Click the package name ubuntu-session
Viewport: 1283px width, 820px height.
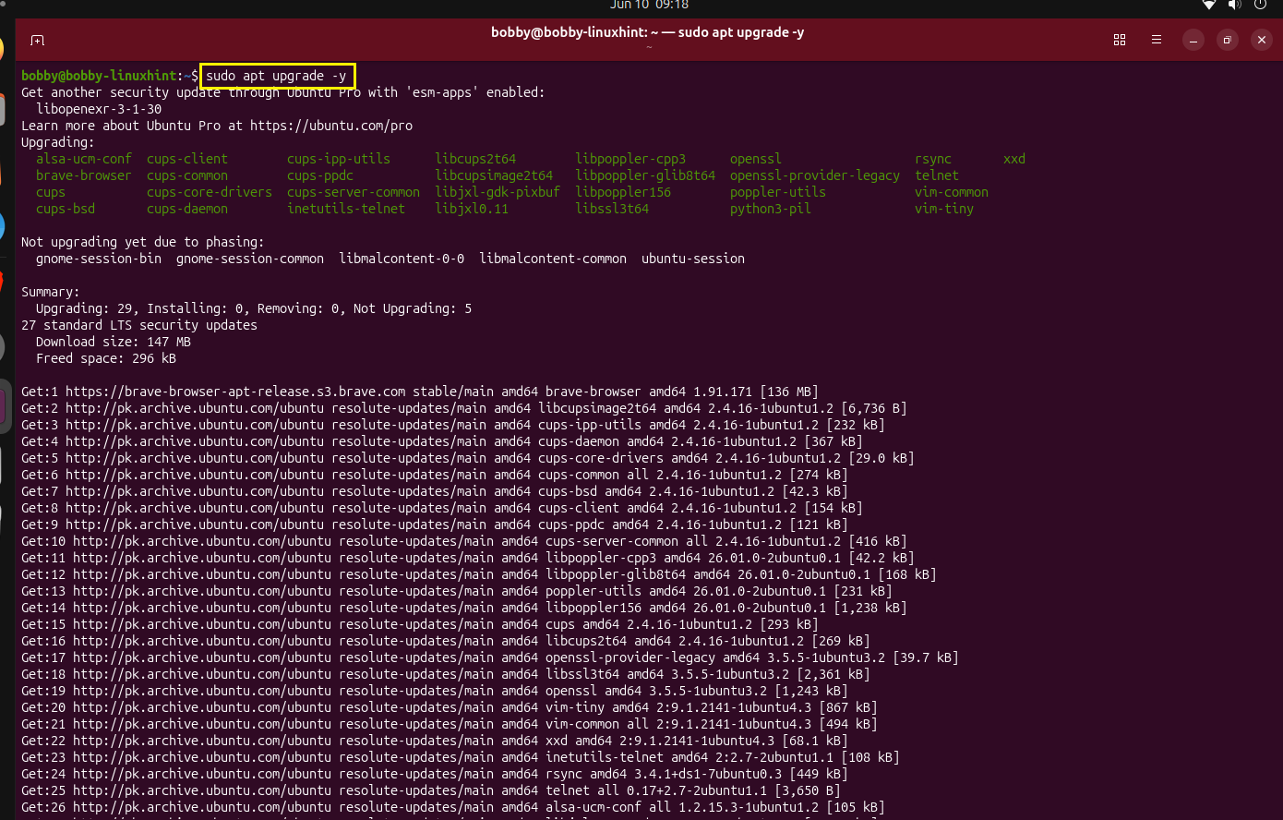pyautogui.click(x=693, y=259)
